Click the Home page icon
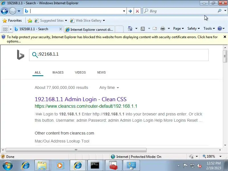This screenshot has height=171, width=228. (130, 28)
